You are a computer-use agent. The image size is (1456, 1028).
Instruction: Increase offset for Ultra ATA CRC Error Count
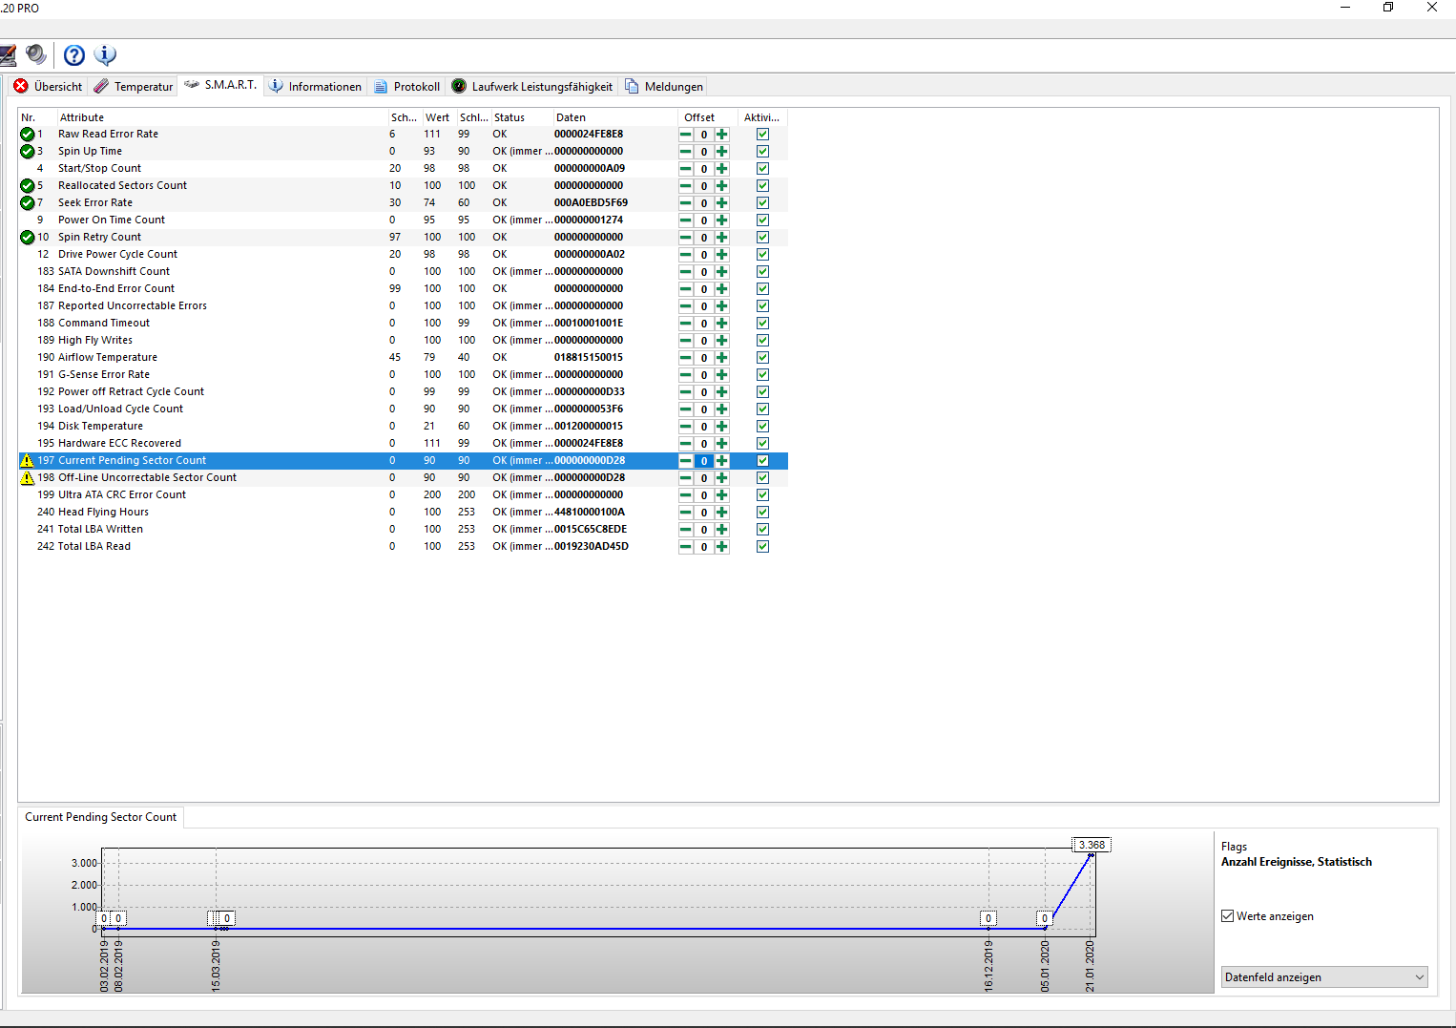click(722, 495)
